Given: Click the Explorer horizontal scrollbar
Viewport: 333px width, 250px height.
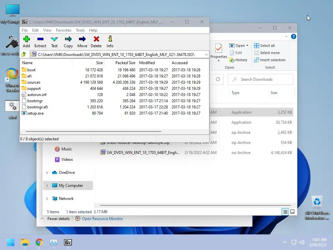Looking at the screenshot, I should [x=195, y=205].
